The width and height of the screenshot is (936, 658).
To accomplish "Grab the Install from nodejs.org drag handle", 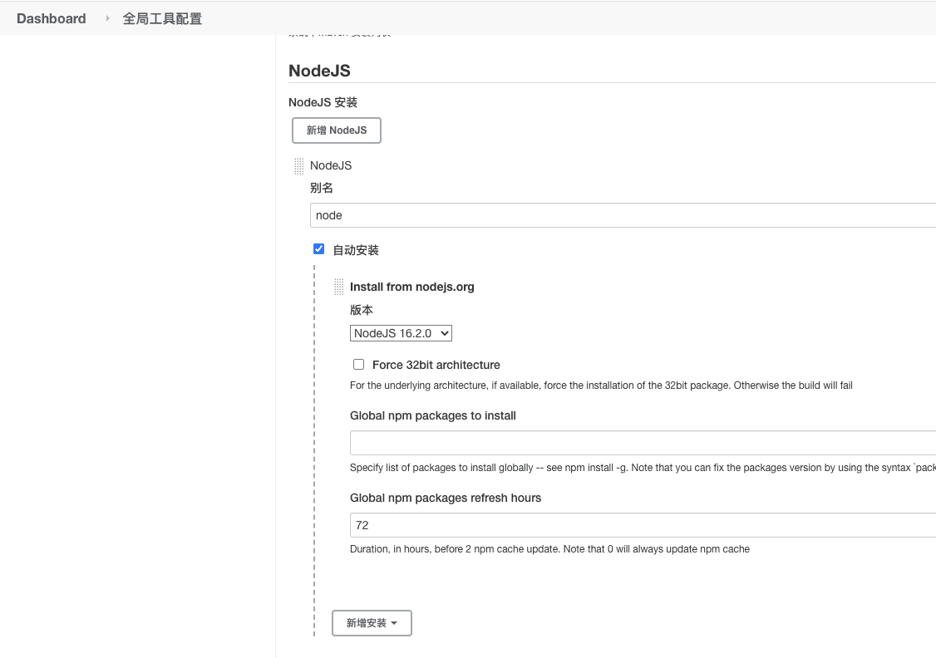I will pyautogui.click(x=339, y=287).
